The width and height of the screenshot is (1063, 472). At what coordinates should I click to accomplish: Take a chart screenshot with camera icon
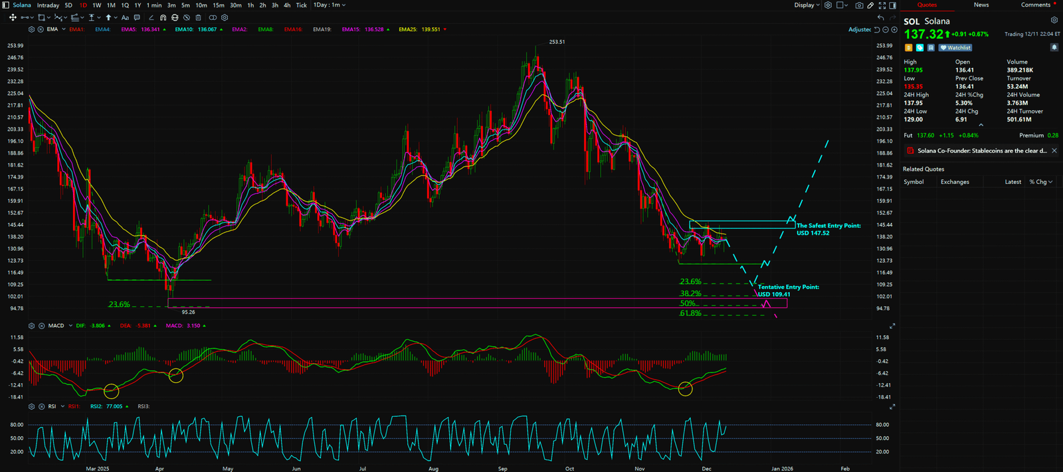click(x=859, y=5)
